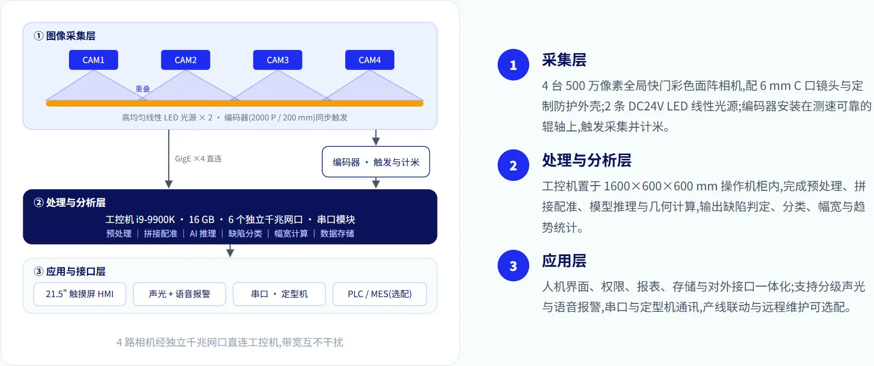Viewport: 874px width, 366px height.
Task: Select the CAM4 camera box
Action: pyautogui.click(x=370, y=60)
